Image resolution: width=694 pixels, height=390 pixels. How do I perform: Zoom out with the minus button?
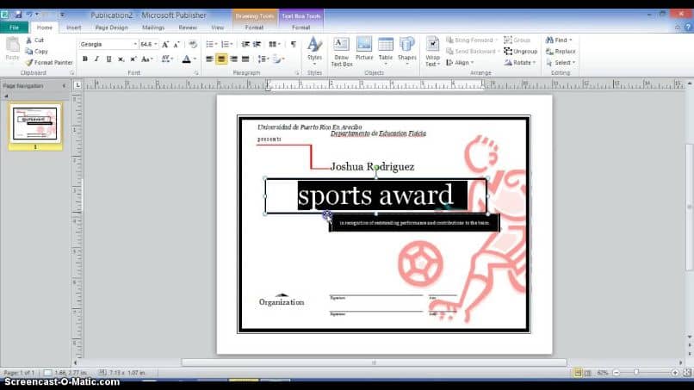tap(616, 373)
